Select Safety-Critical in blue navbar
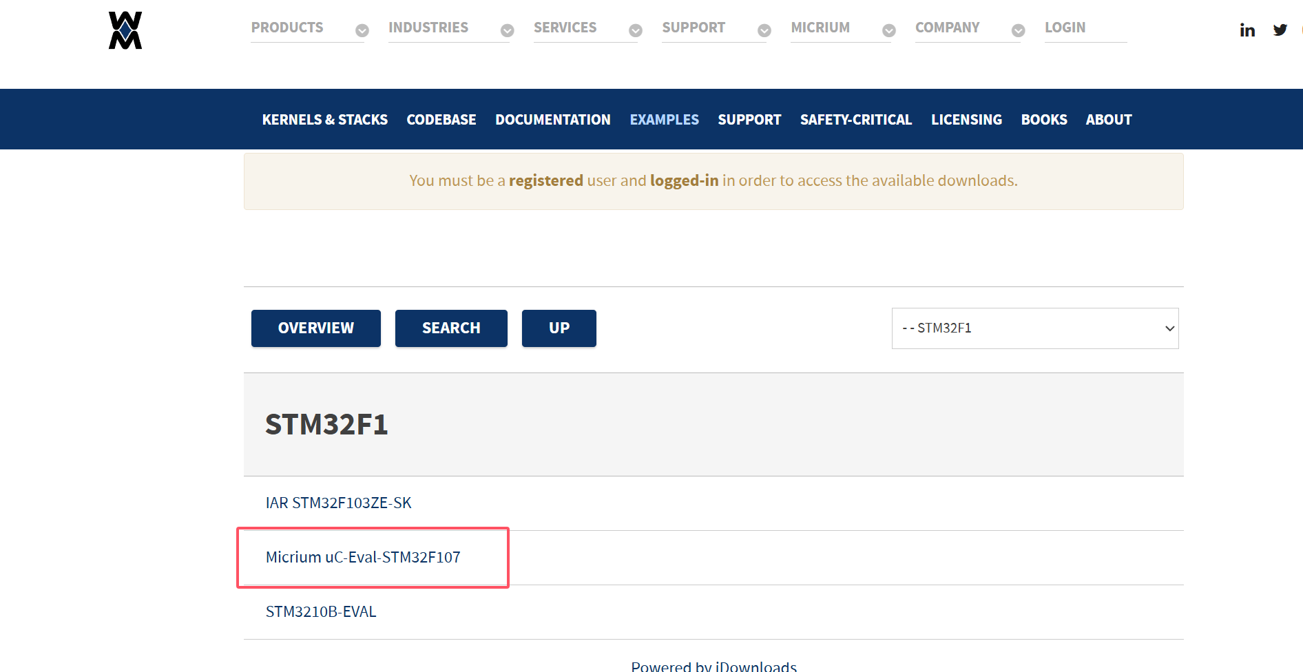Screen dimensions: 1303x672 (856, 120)
